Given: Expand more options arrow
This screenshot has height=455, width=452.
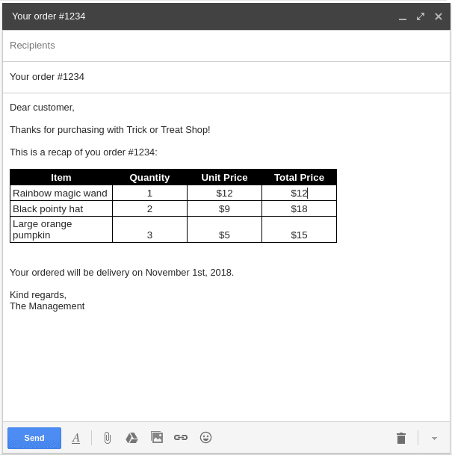Looking at the screenshot, I should tap(434, 438).
